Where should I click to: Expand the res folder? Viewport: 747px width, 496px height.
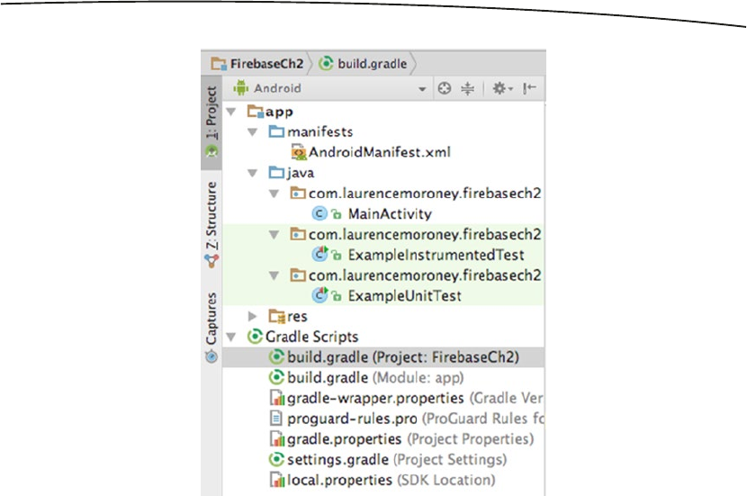(x=253, y=316)
